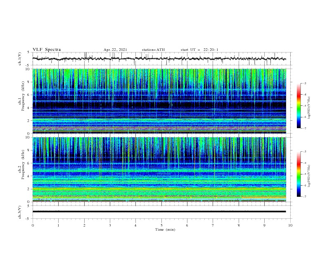This screenshot has width=327, height=253.
Task: Click the ch.2 spectrogram color bar
Action: [x=299, y=174]
